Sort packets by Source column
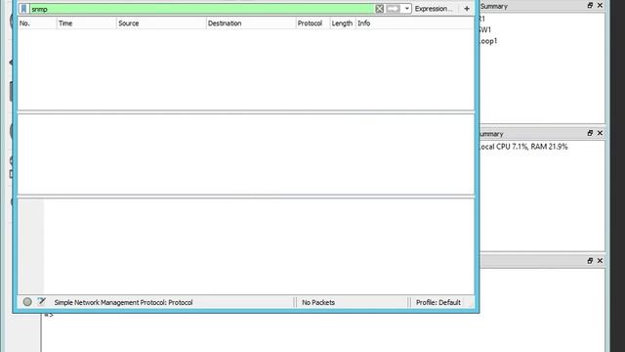This screenshot has height=352, width=625. pyautogui.click(x=161, y=23)
